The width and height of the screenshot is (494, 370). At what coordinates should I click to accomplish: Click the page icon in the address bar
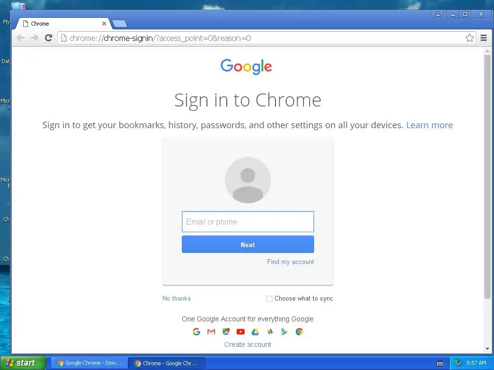tap(64, 38)
